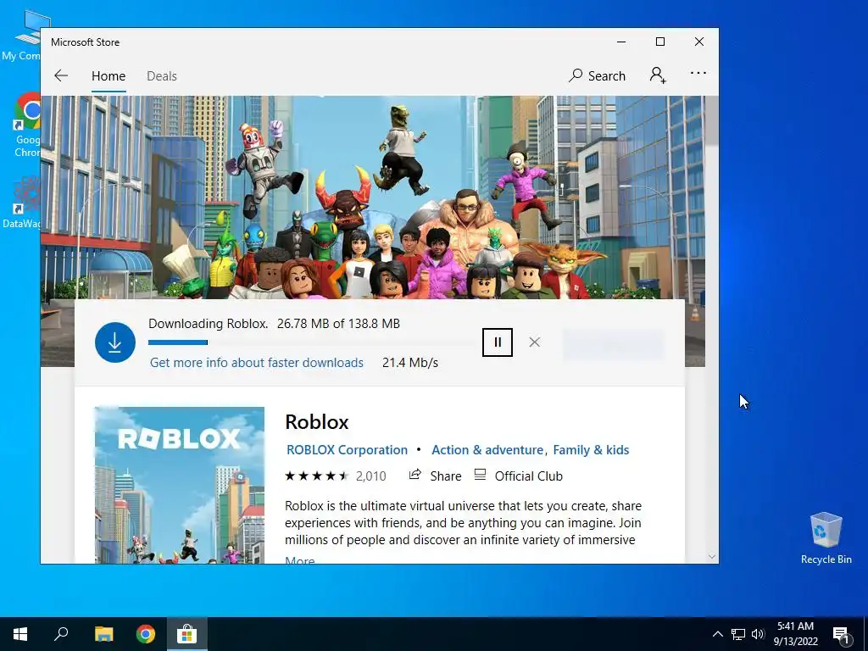868x651 pixels.
Task: Click the 21.4 Mb/s download speed text
Action: click(410, 363)
